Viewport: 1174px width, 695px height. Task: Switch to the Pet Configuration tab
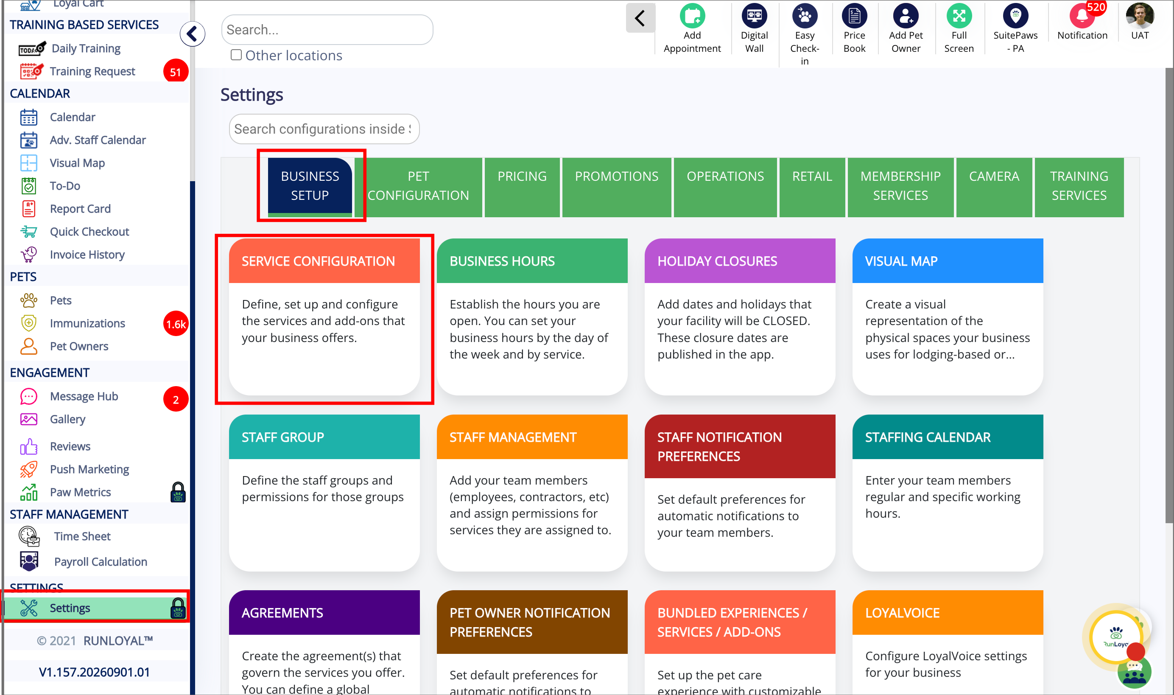click(x=418, y=187)
